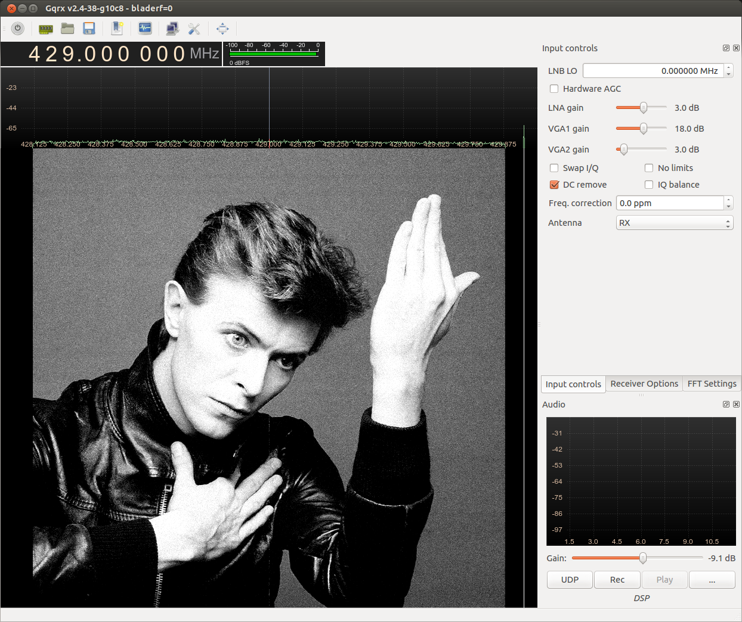Tick the IQ balance checkbox

point(649,185)
